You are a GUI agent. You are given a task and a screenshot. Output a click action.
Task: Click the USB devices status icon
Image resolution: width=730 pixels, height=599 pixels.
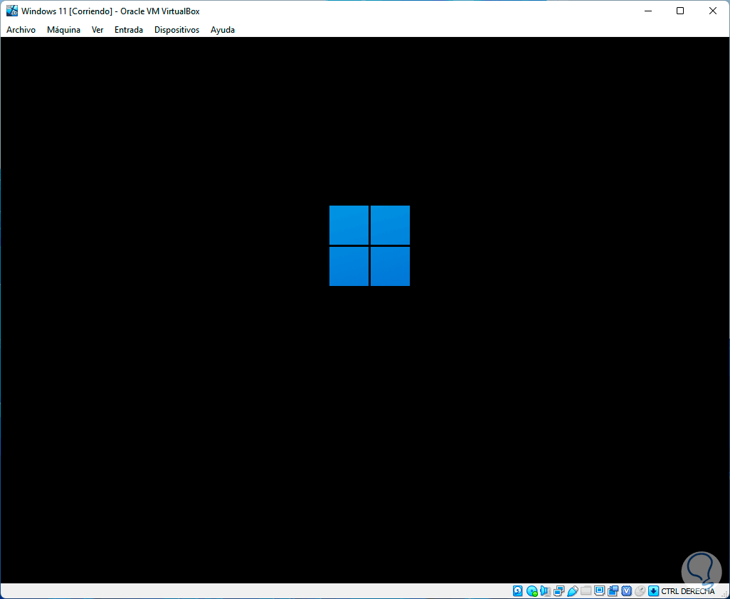[x=572, y=591]
